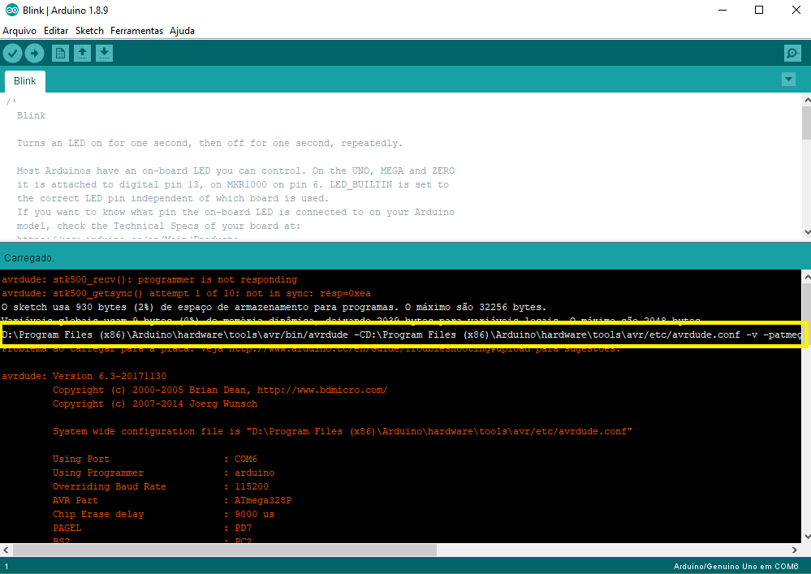811x574 pixels.
Task: Click 'the correct LED pin independent' line
Action: click(x=173, y=199)
